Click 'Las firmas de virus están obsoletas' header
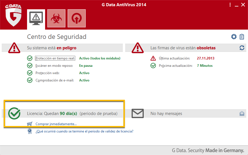This screenshot has height=155, width=248. 183,48
